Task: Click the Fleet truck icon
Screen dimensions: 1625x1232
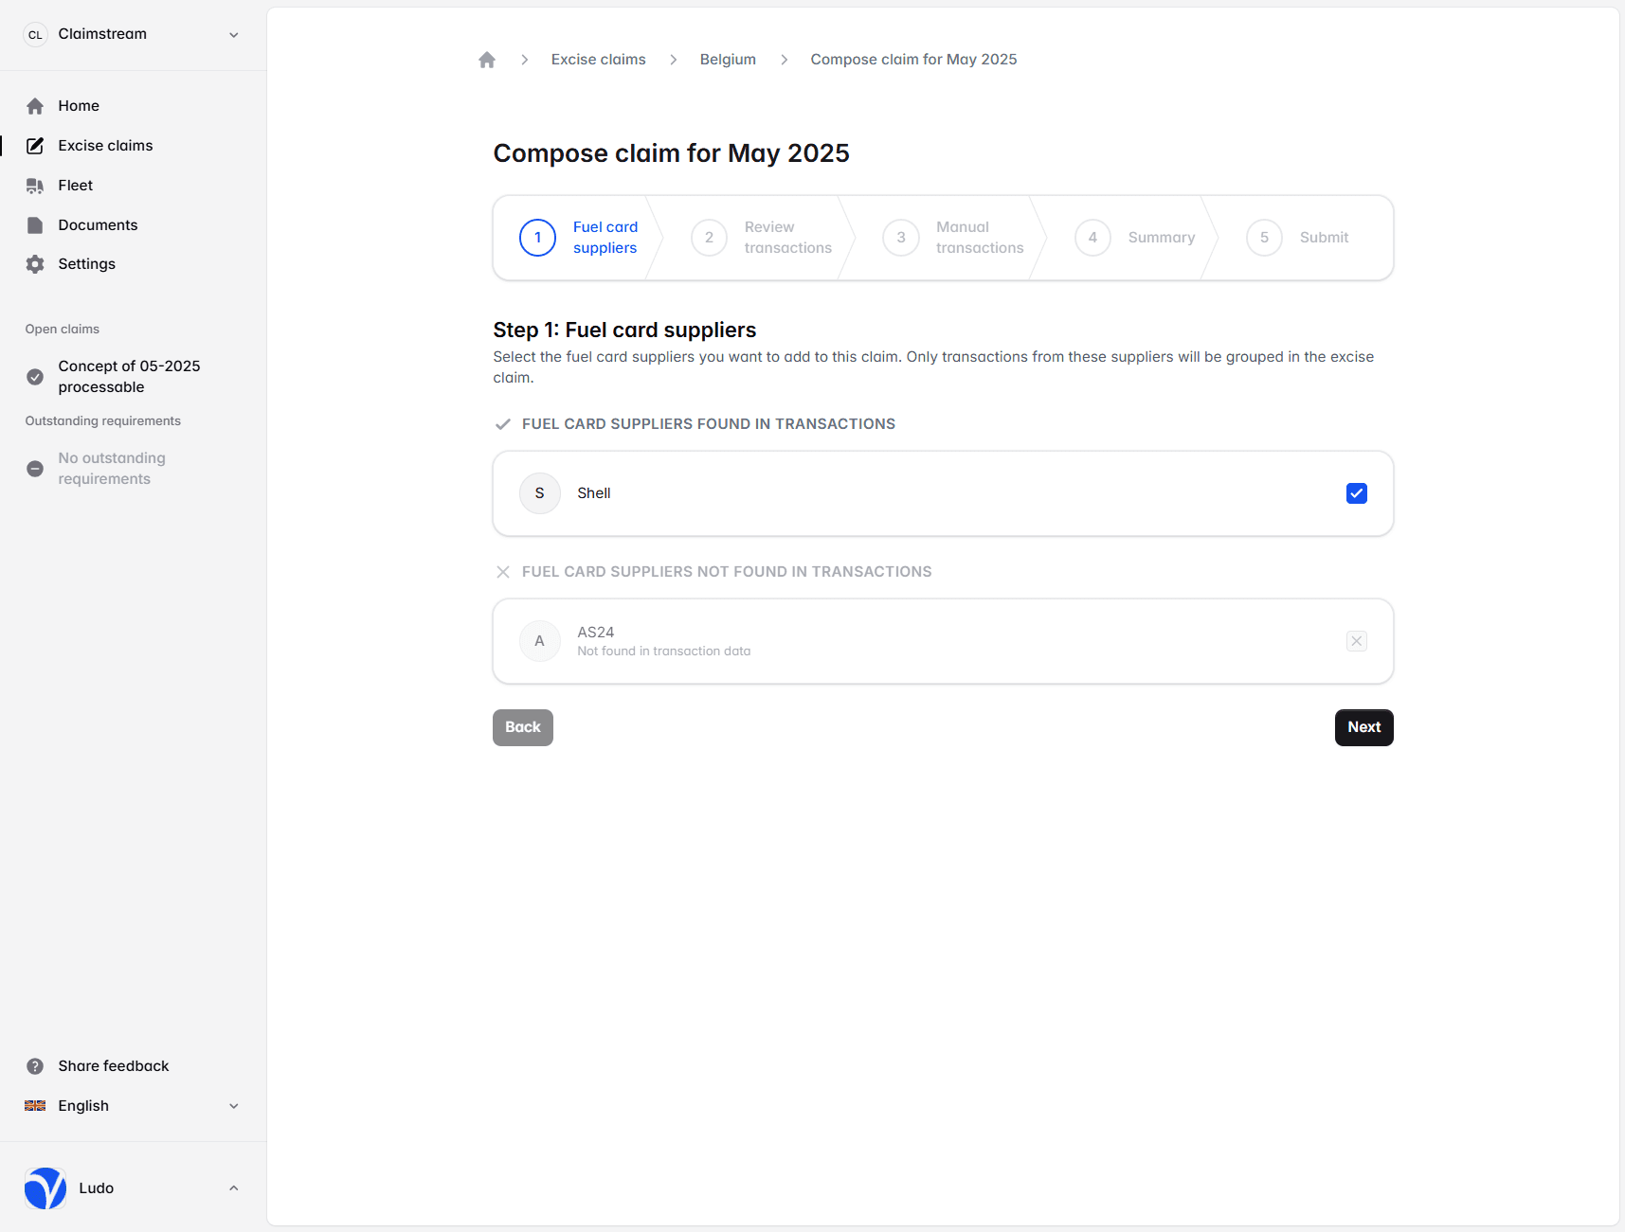Action: pyautogui.click(x=35, y=186)
